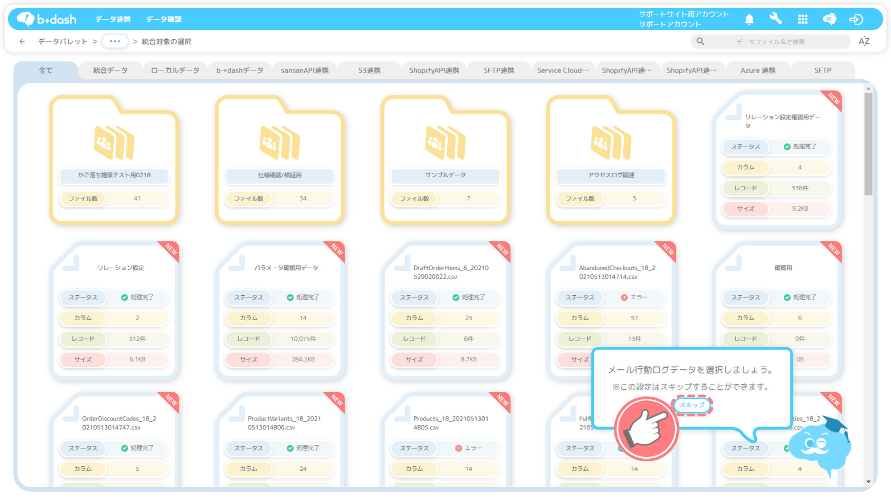Open the アクセスログ関連 folder icon
891x501 pixels.
click(611, 143)
